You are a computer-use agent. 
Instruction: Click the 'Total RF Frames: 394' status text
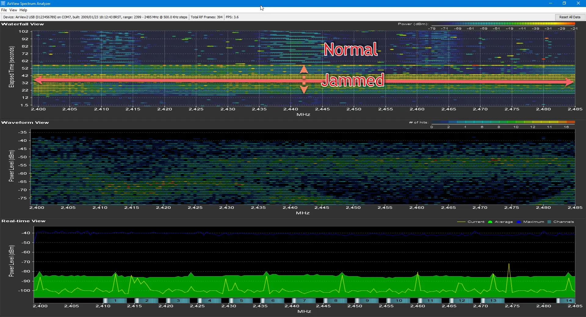207,17
